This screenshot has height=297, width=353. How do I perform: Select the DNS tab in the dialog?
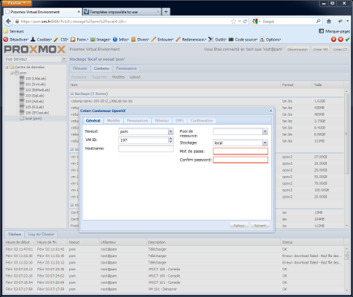point(180,120)
